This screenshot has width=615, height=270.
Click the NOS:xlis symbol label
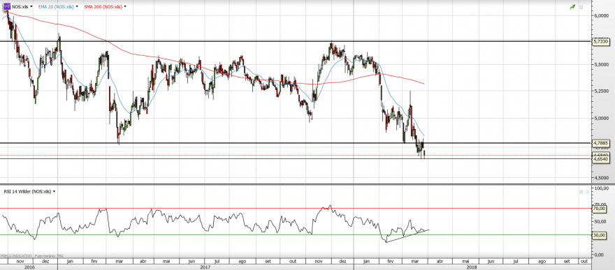(x=20, y=7)
